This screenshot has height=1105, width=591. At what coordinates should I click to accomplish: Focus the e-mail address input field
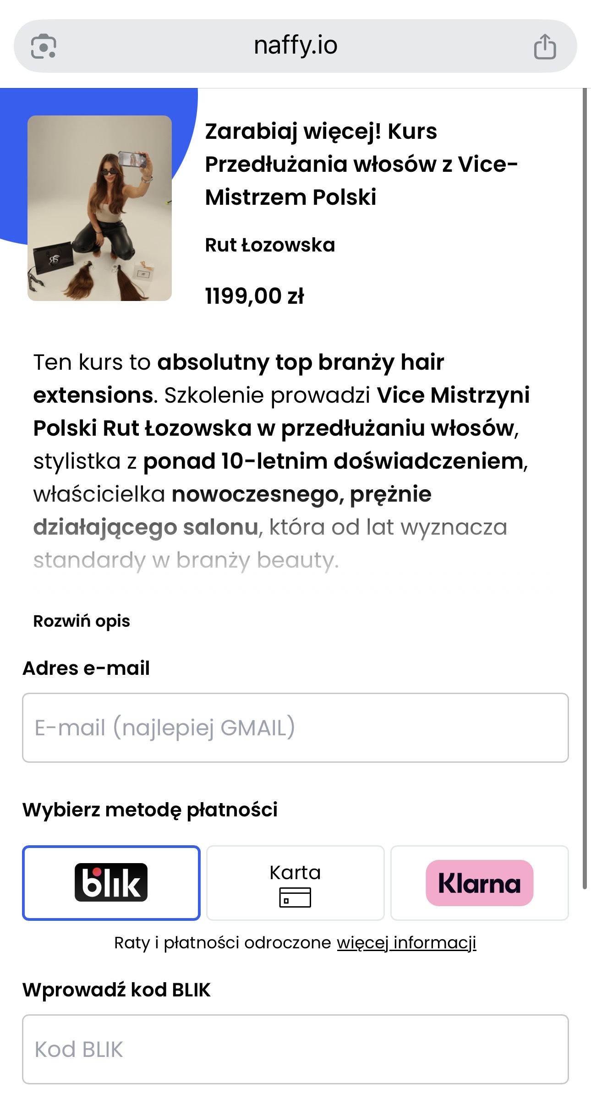[x=295, y=728]
